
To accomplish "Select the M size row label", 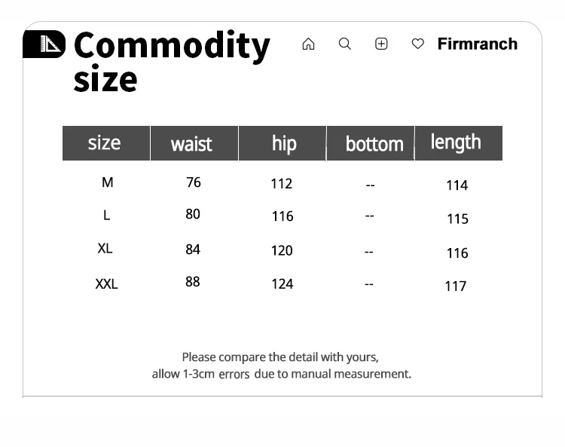I will [x=107, y=182].
